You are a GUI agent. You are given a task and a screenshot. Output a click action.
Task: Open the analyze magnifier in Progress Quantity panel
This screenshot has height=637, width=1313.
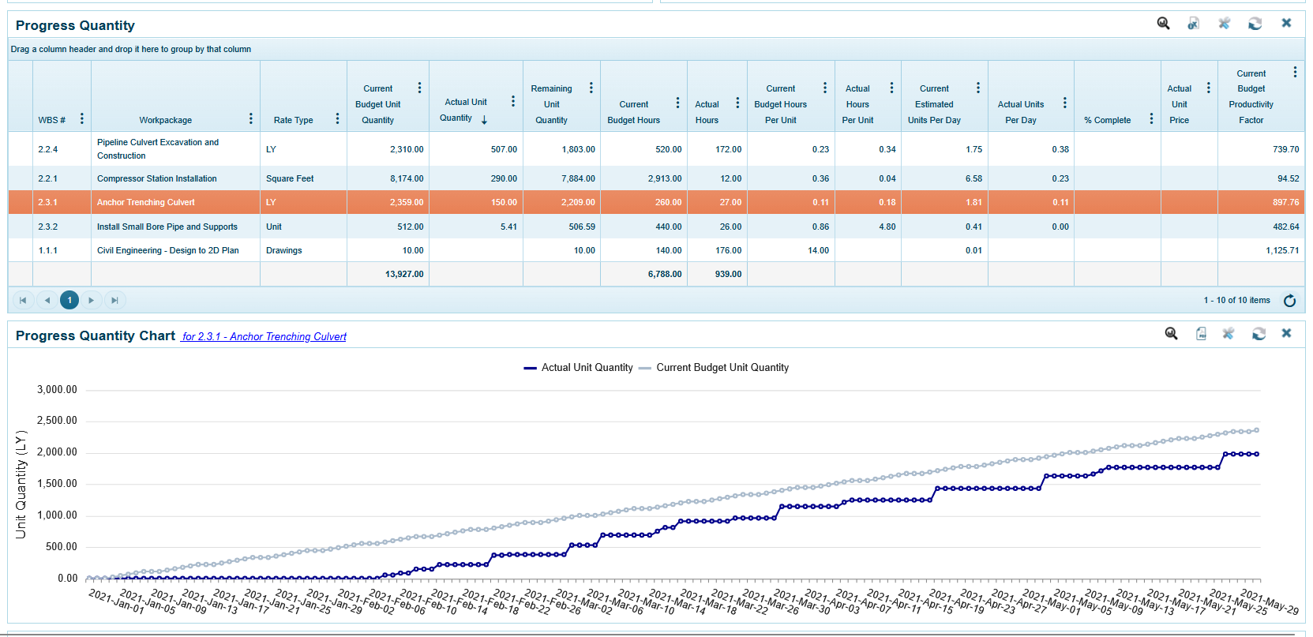tap(1163, 24)
